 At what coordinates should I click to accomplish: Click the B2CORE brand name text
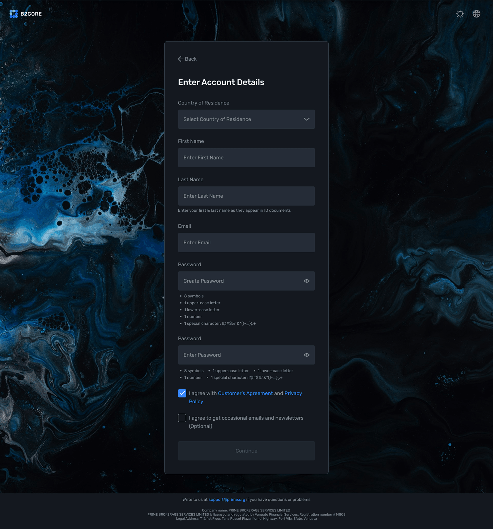pos(31,14)
